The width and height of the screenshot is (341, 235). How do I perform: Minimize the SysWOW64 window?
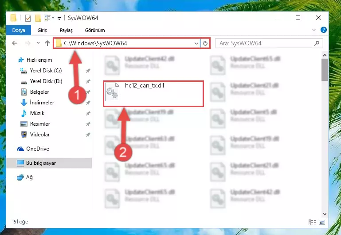[x=278, y=18]
